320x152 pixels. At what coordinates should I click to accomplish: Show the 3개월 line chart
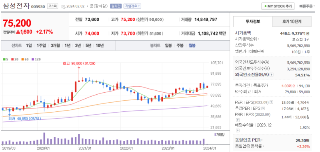pyautogui.click(x=55, y=45)
